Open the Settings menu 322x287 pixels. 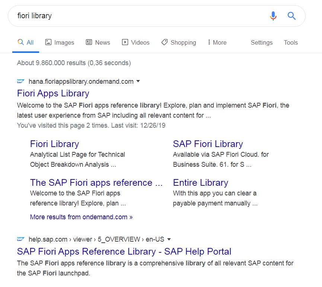pyautogui.click(x=262, y=42)
